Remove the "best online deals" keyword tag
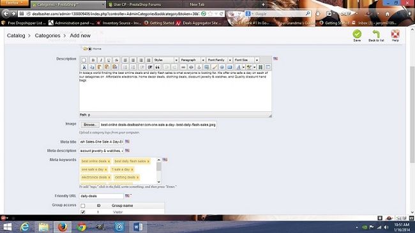 109,161
